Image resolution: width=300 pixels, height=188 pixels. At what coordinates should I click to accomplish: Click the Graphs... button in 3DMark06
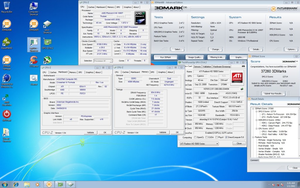click(239, 57)
